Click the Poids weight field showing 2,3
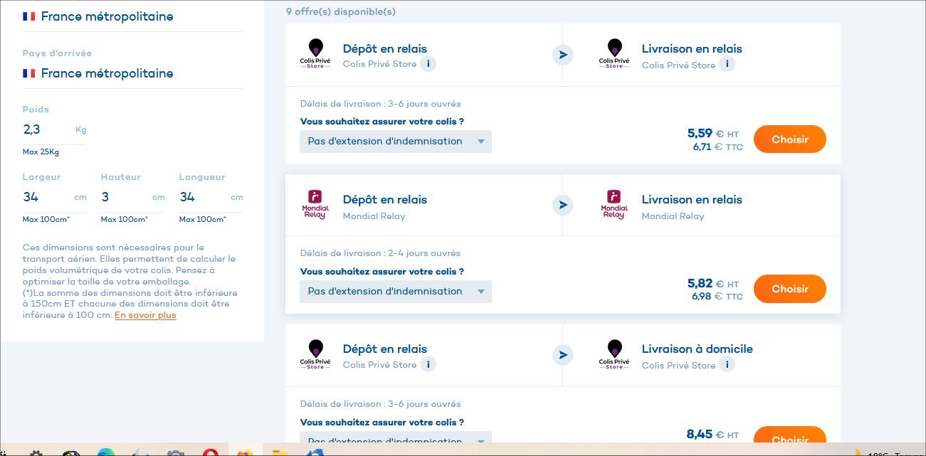 click(x=55, y=130)
